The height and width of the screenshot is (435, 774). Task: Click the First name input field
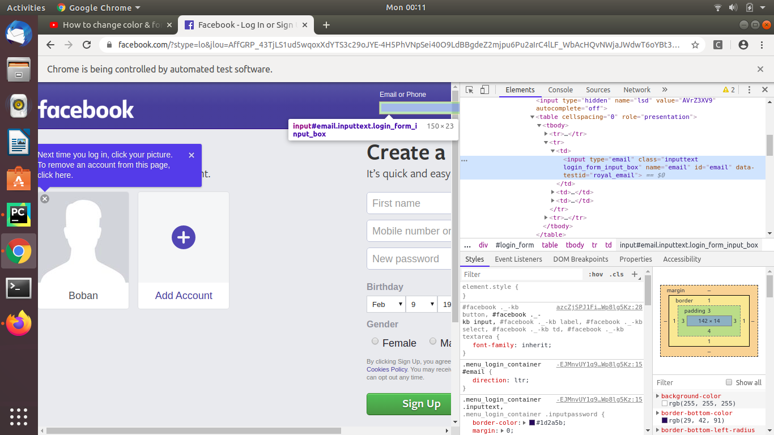pos(409,203)
